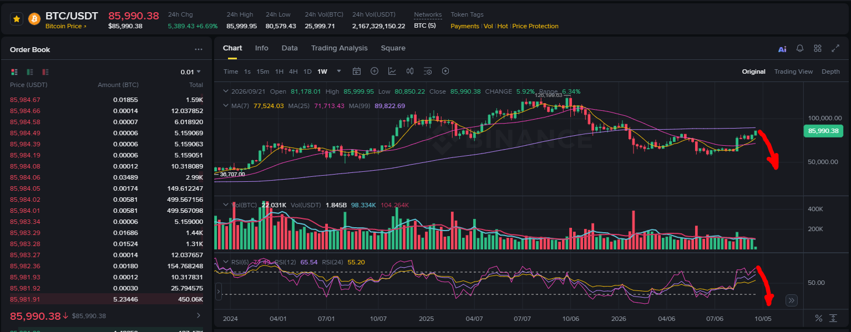Open chart display settings icon
The image size is (851, 332).
click(x=428, y=71)
